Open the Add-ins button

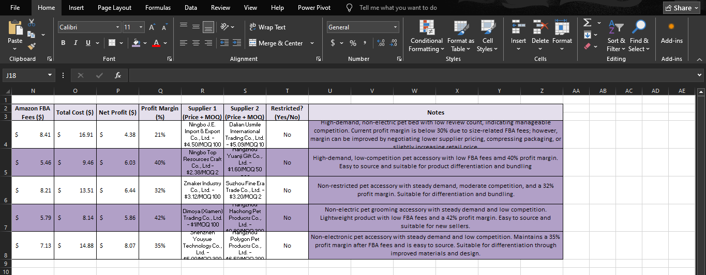click(671, 33)
